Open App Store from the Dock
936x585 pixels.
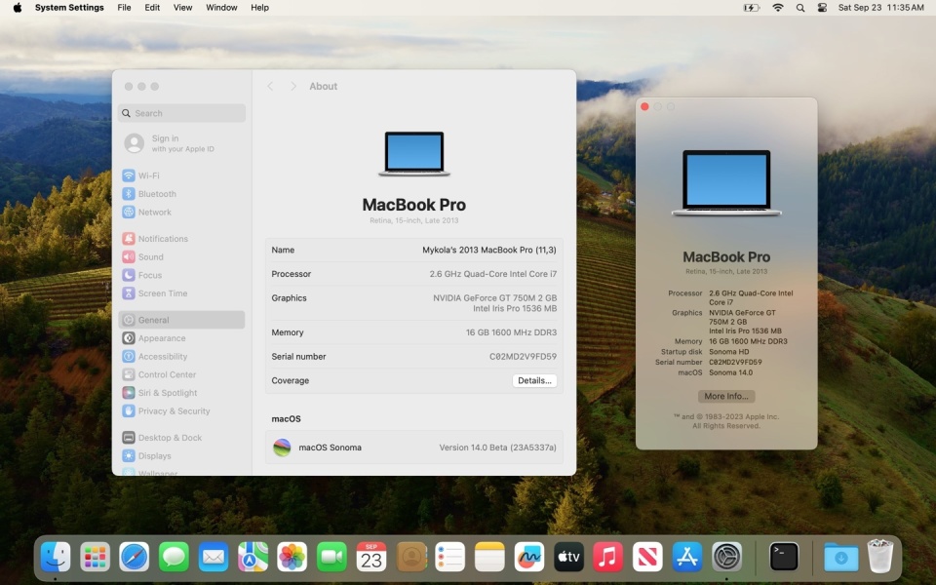tap(687, 558)
